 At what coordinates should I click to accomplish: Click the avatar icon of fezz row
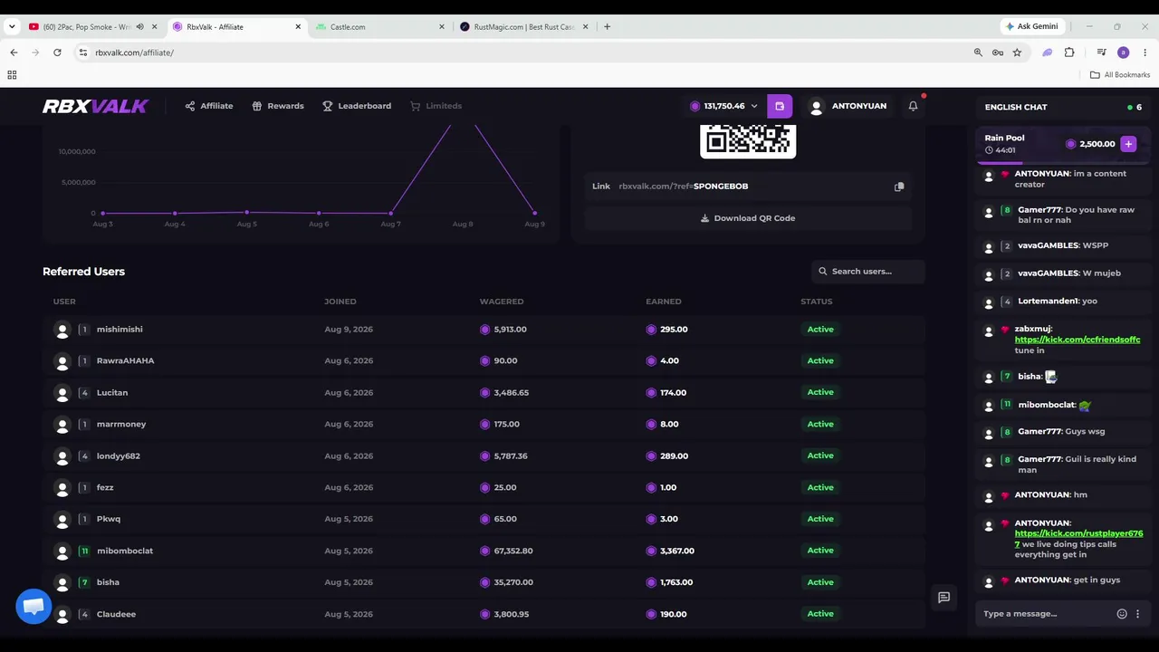62,488
